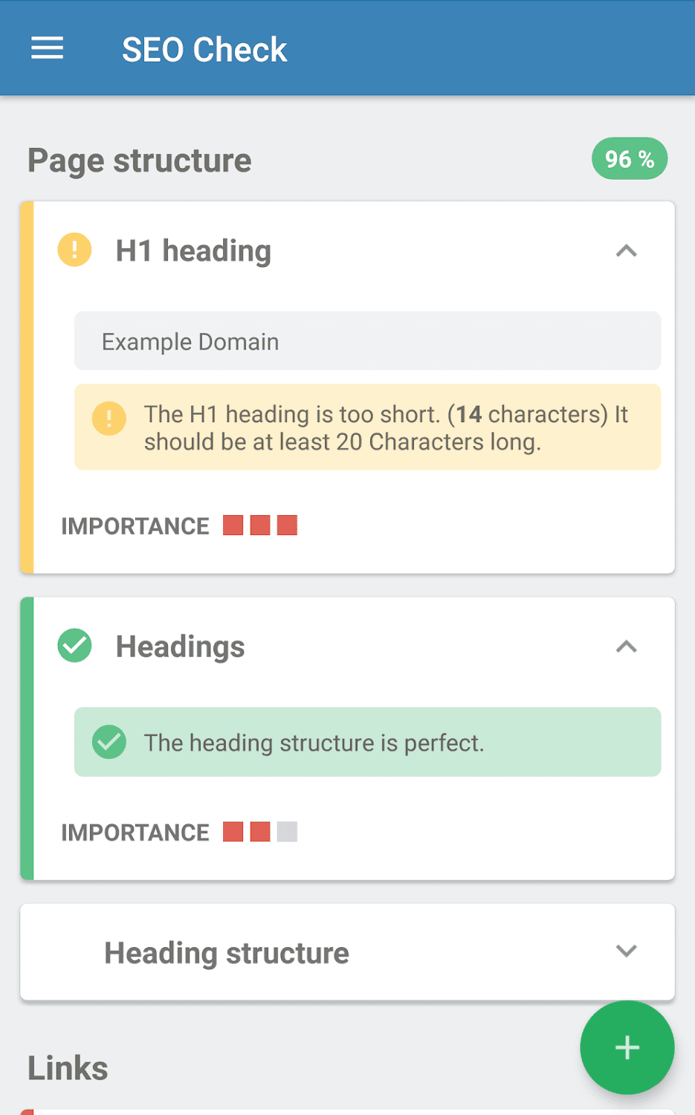Click the H1 heading card title
The width and height of the screenshot is (695, 1115).
tap(193, 251)
